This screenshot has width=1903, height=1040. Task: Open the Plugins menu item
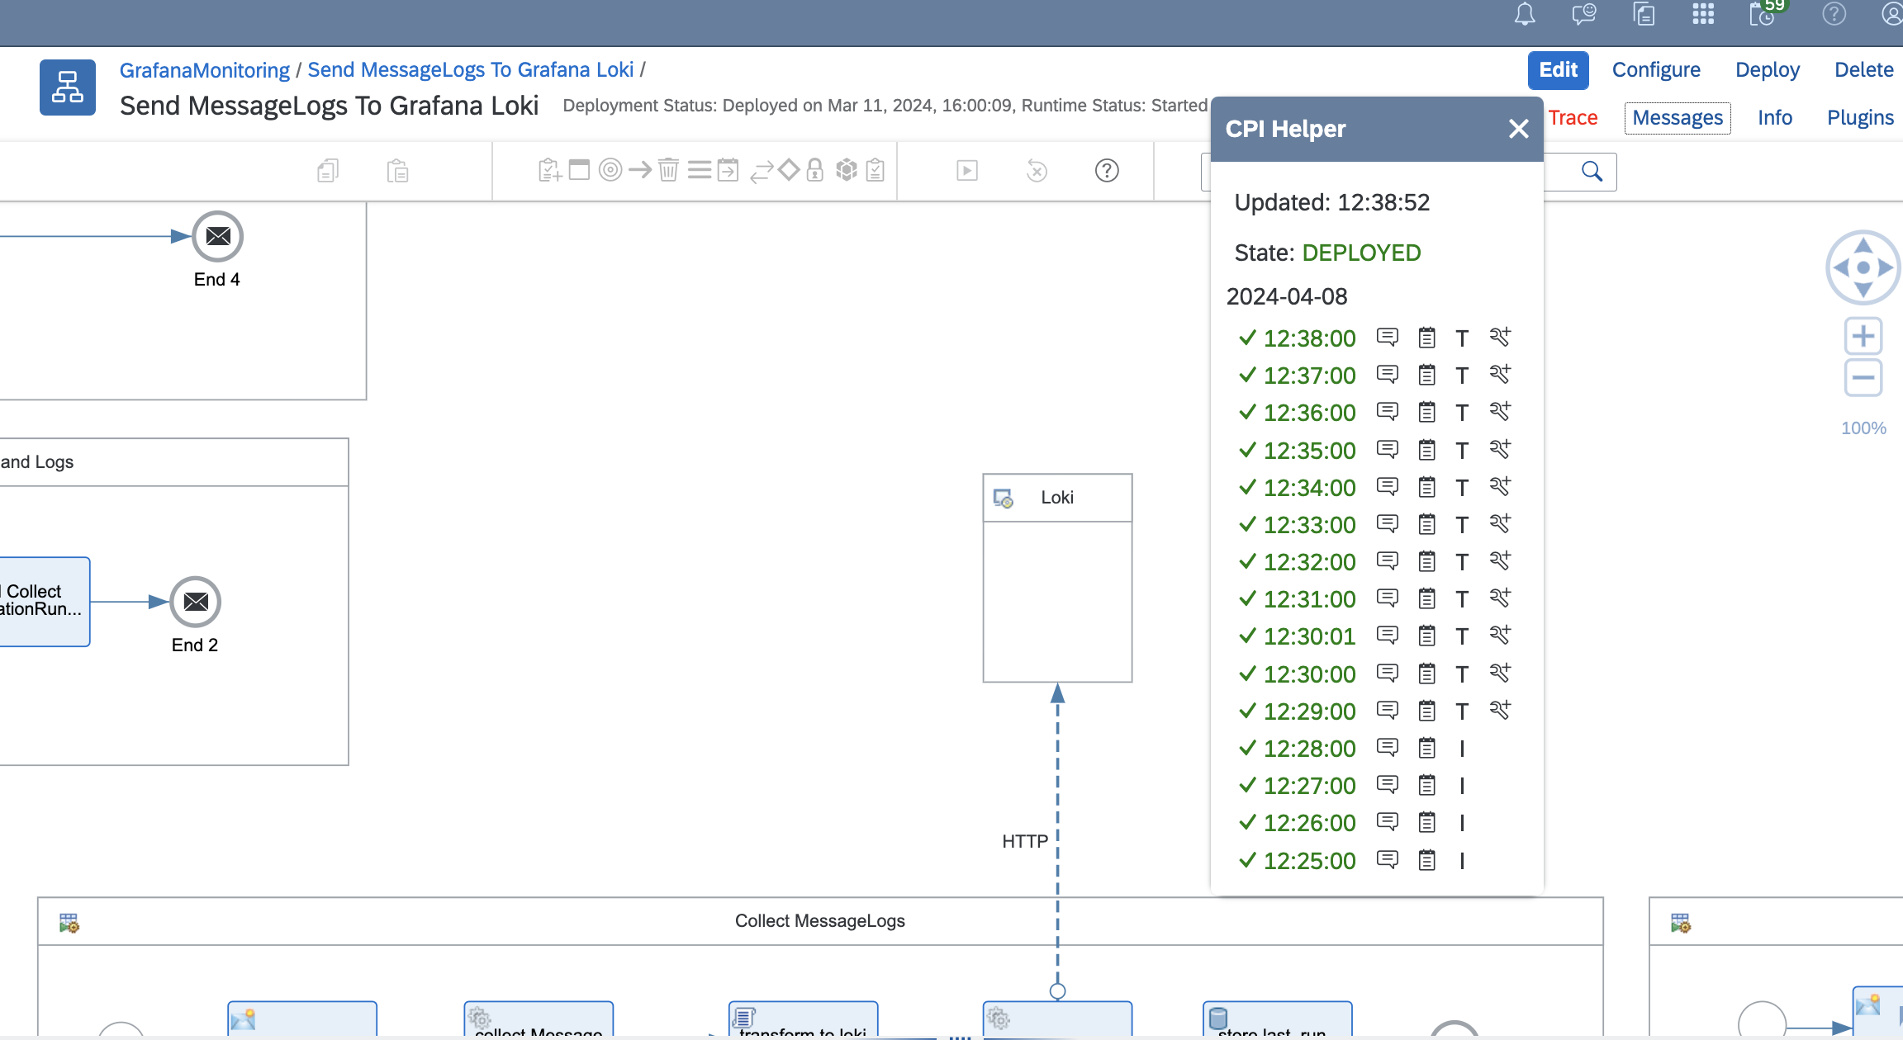1860,118
